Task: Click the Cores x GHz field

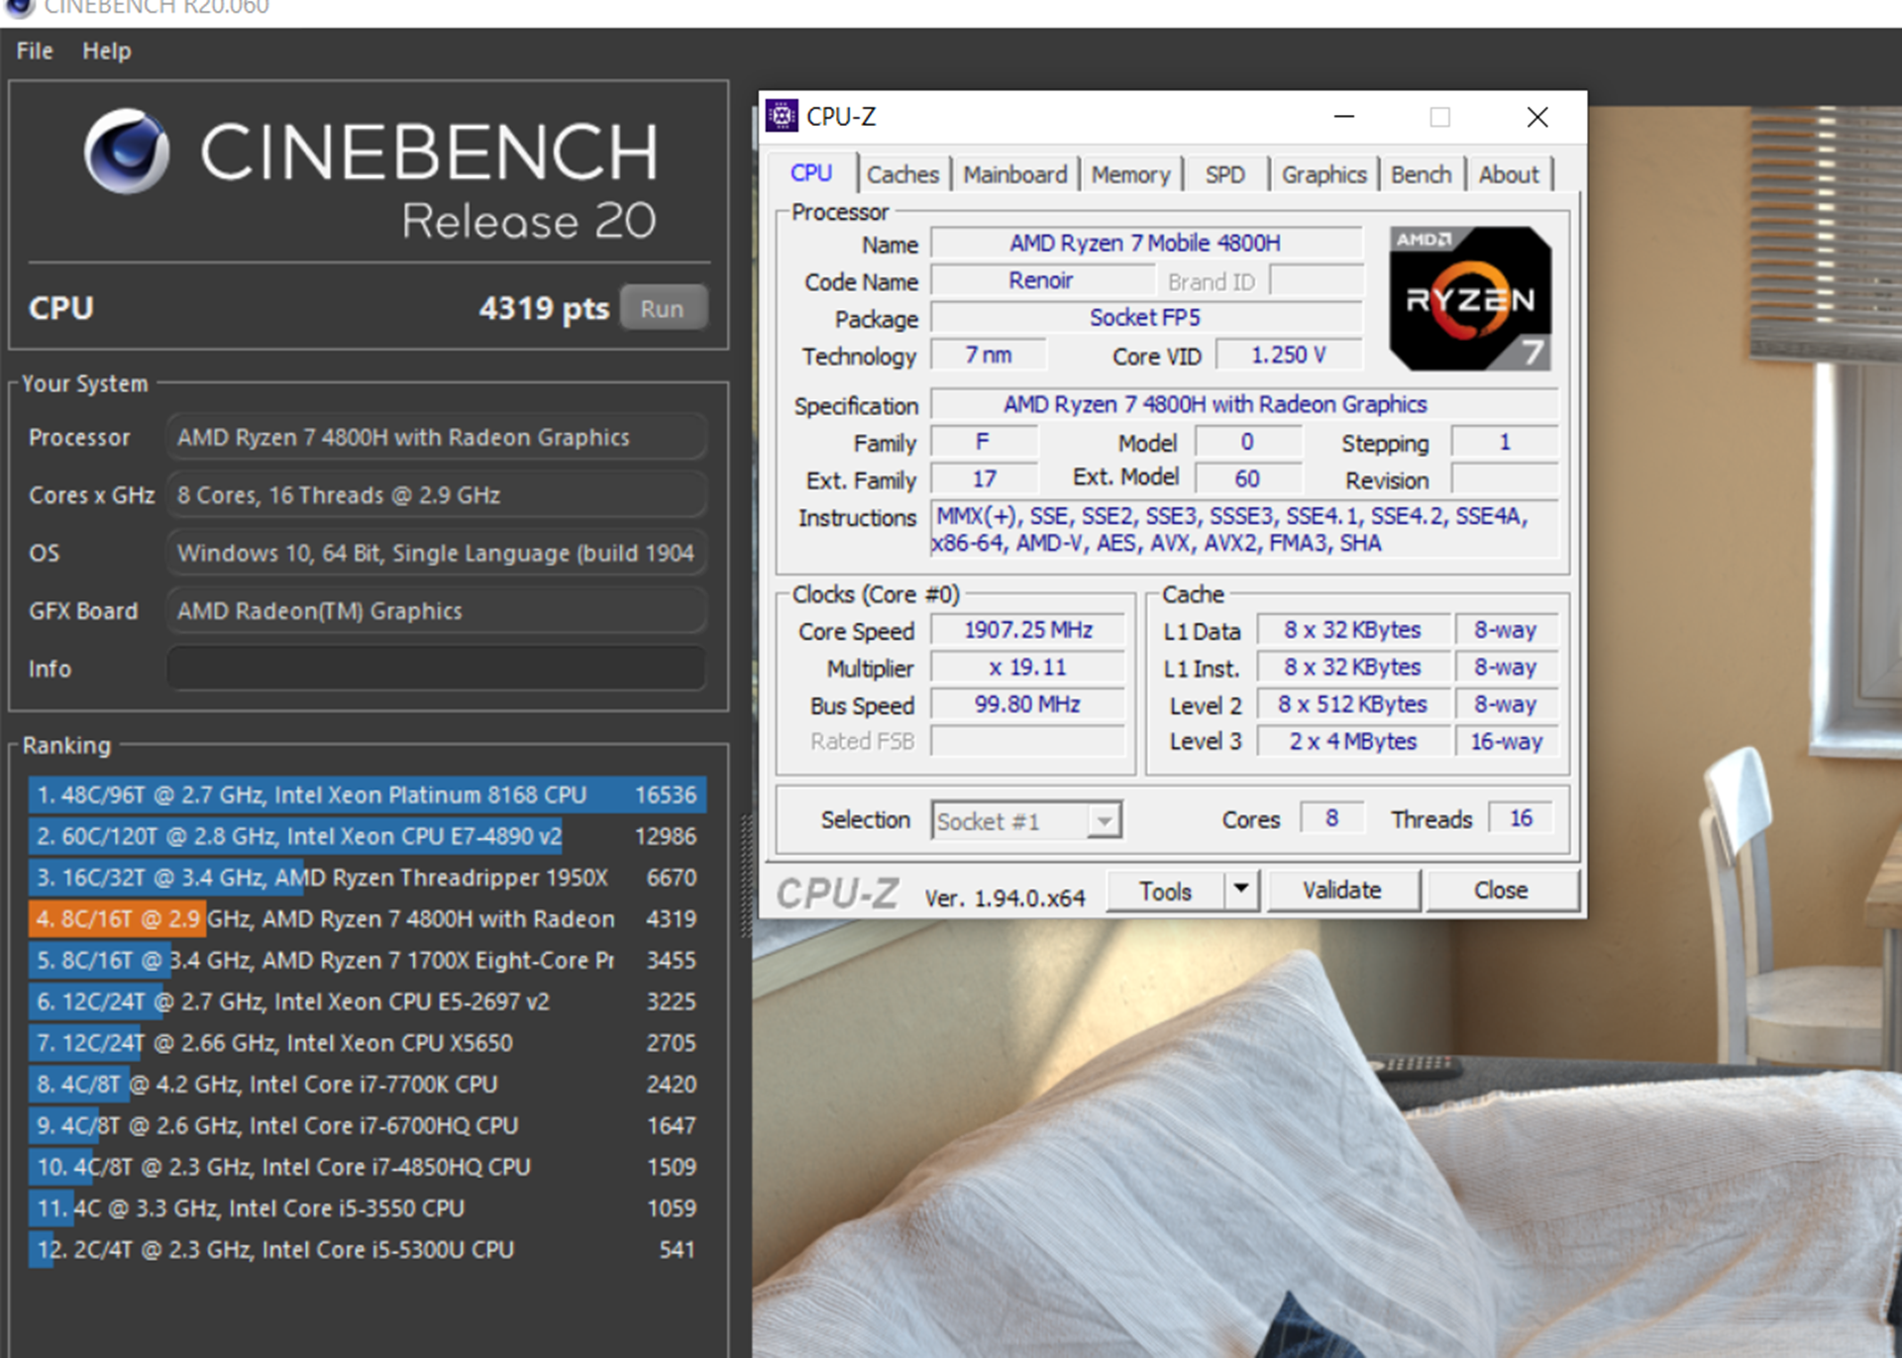Action: (437, 495)
